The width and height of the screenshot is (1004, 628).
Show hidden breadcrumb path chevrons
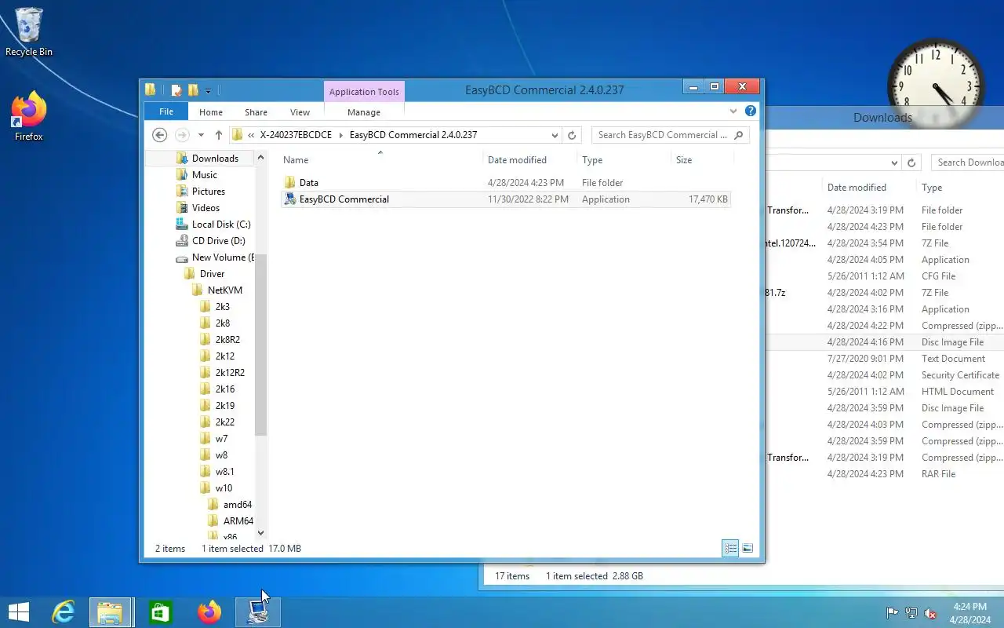251,135
